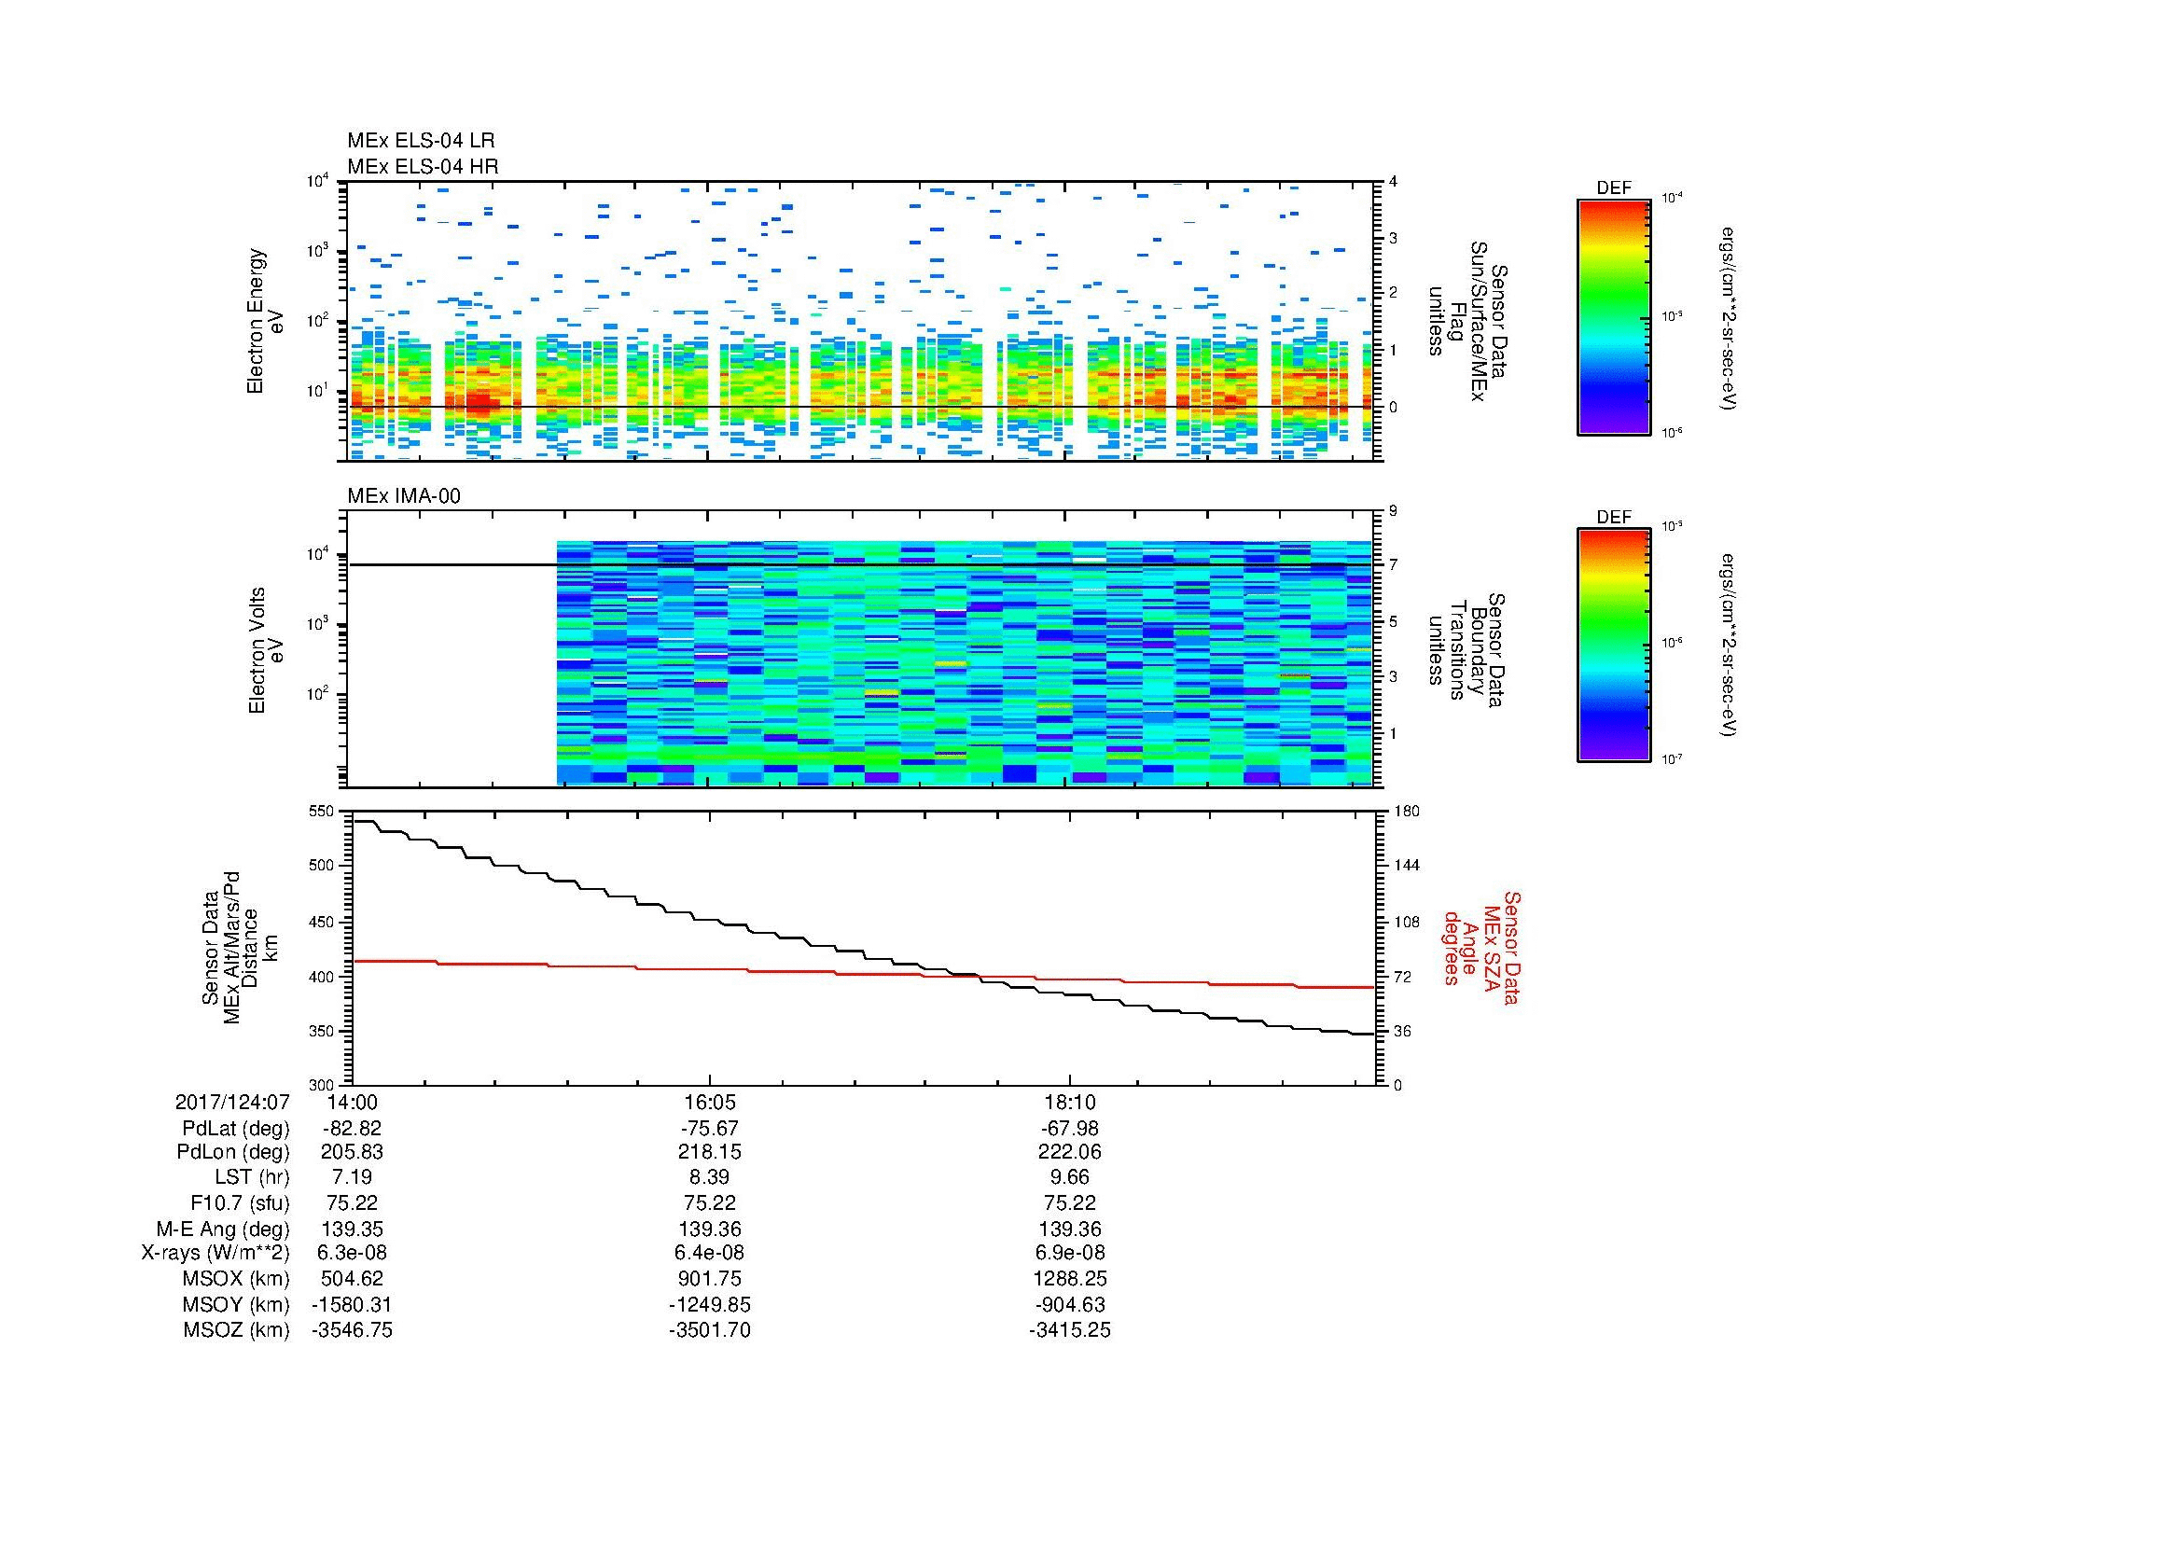
Task: Click the PdLon (deg) row label
Action: click(233, 1152)
